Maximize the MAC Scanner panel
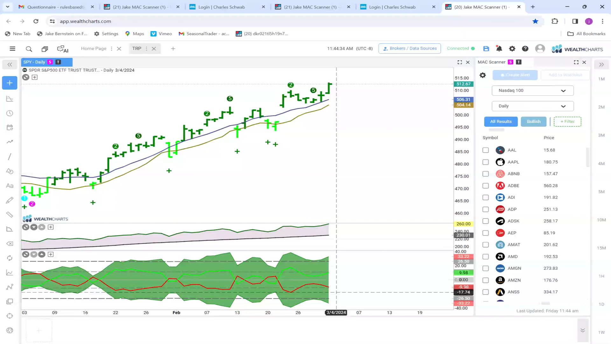611x344 pixels. pyautogui.click(x=576, y=62)
